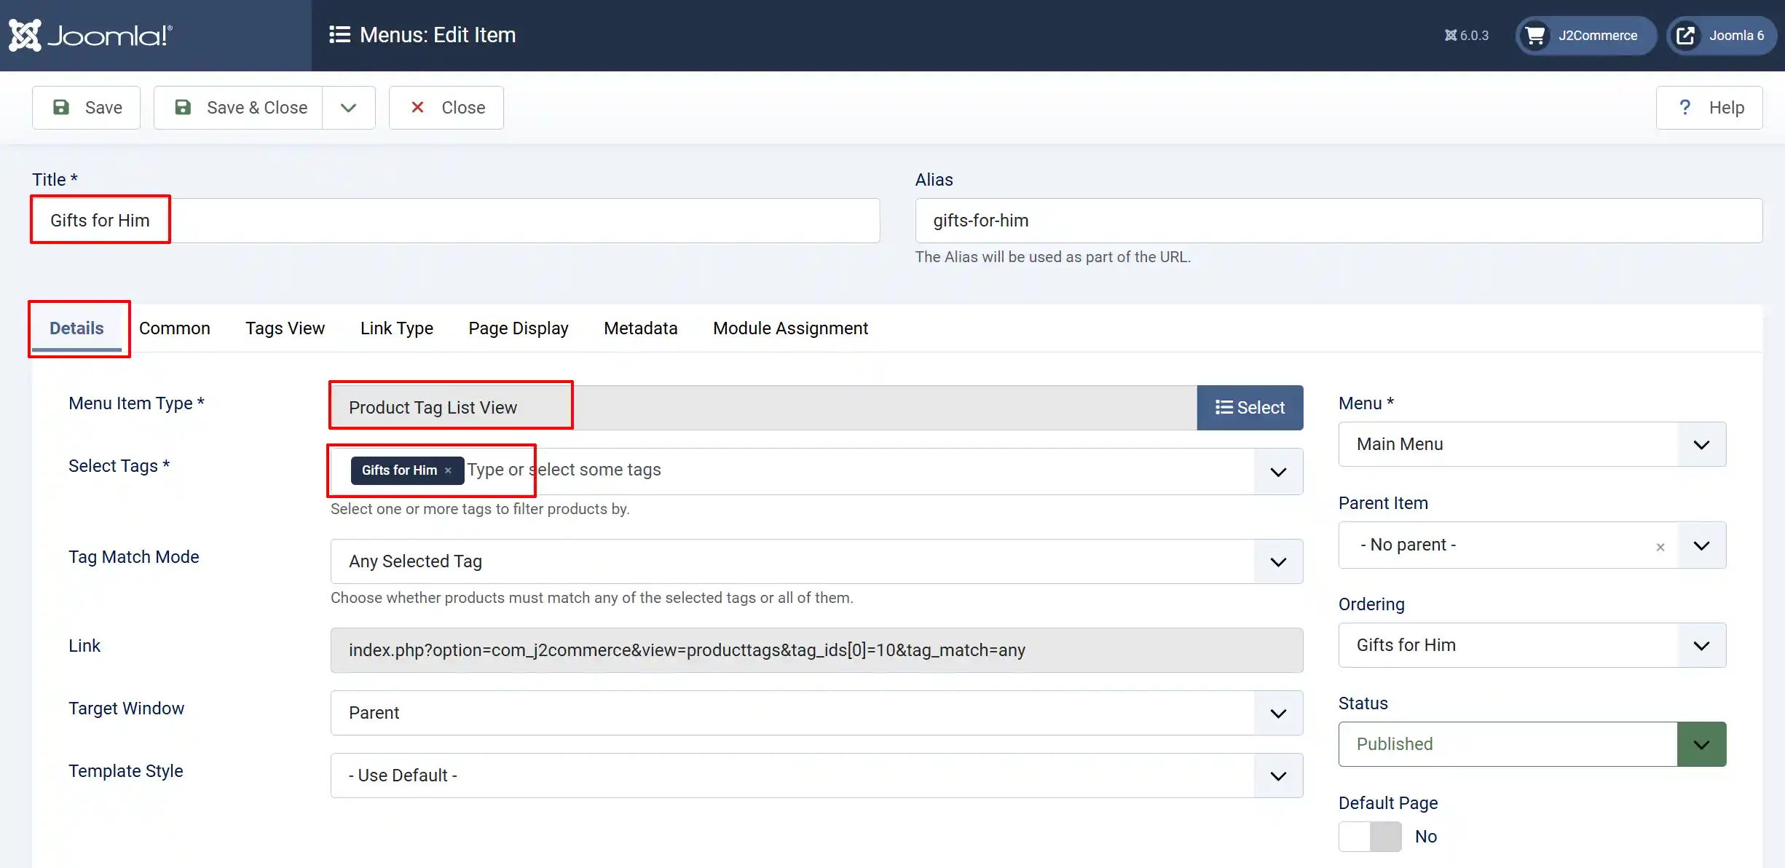The image size is (1785, 868).
Task: Click the Title field with Gifts for Him
Action: [456, 221]
